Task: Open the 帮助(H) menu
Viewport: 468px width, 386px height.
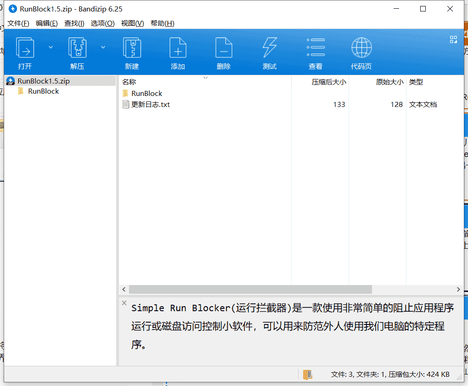Action: [163, 23]
